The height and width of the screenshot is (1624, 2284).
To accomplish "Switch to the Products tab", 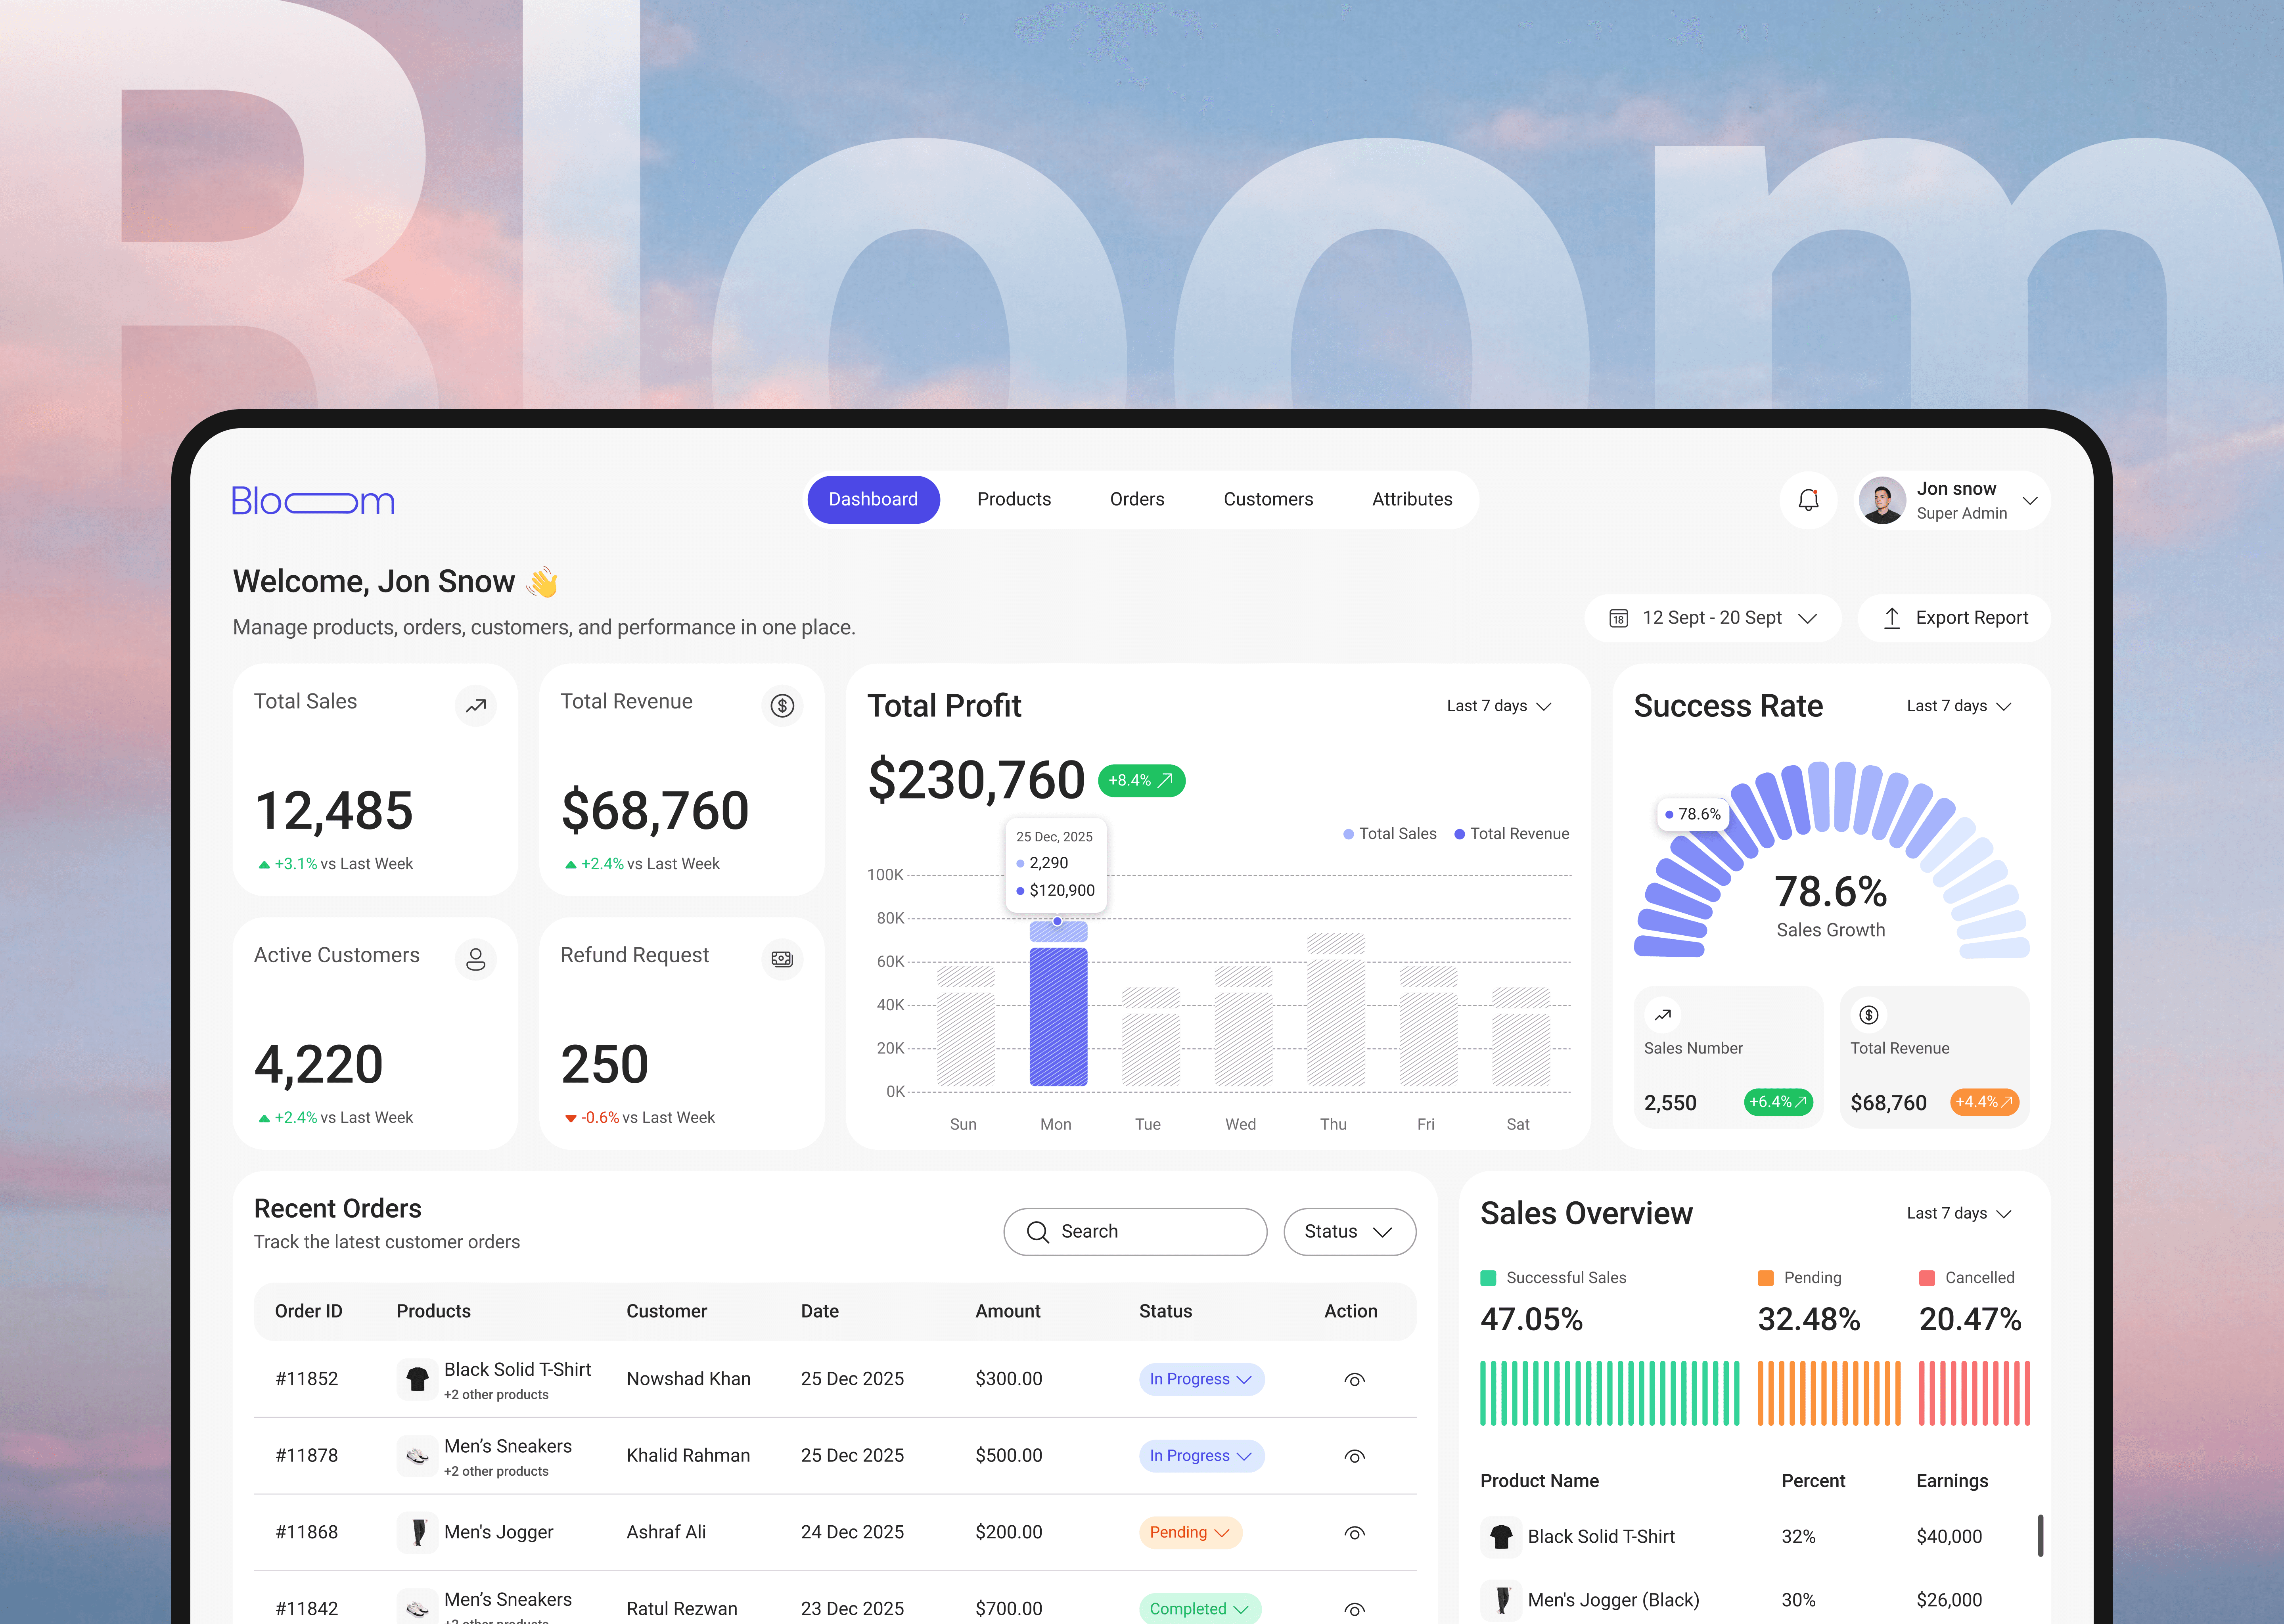I will 1013,499.
